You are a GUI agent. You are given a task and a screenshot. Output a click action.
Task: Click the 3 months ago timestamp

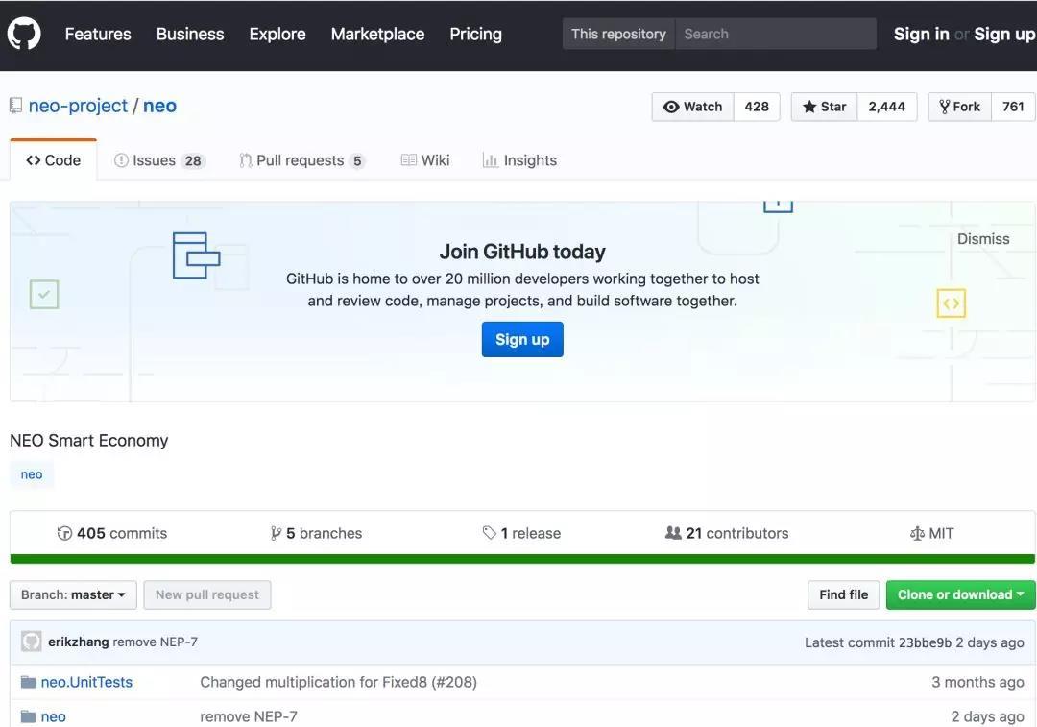click(977, 682)
